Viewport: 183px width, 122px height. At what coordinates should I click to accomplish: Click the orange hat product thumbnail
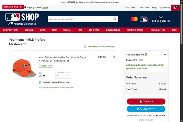point(24,68)
